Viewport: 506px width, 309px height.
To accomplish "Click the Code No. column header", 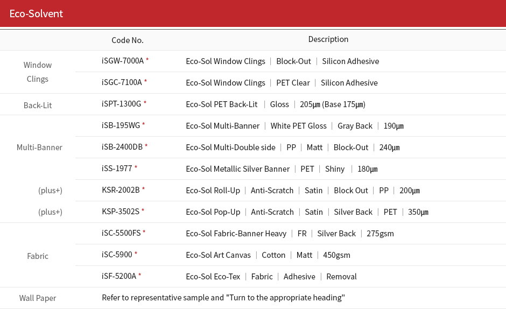I will click(x=128, y=40).
